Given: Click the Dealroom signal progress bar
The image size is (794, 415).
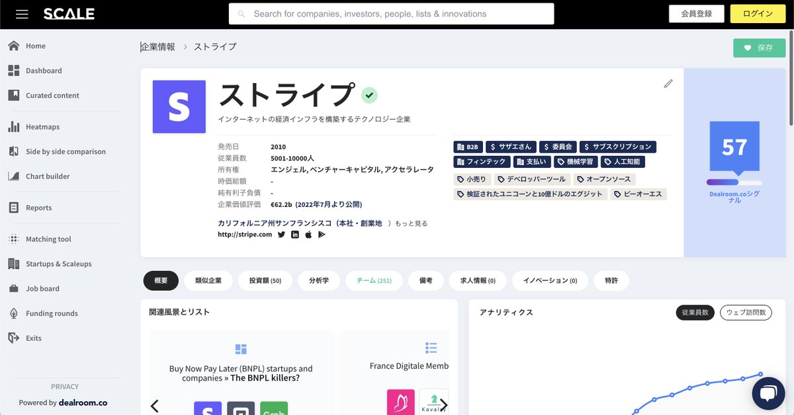Looking at the screenshot, I should tap(734, 182).
